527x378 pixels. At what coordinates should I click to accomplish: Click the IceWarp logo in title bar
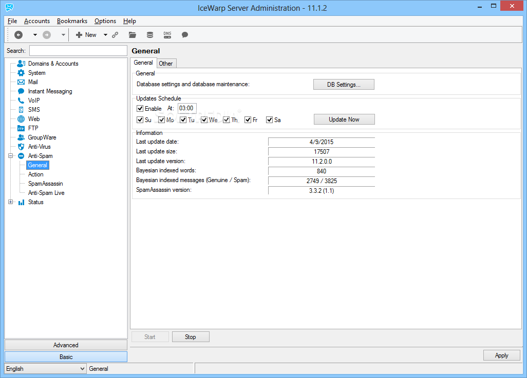9,7
